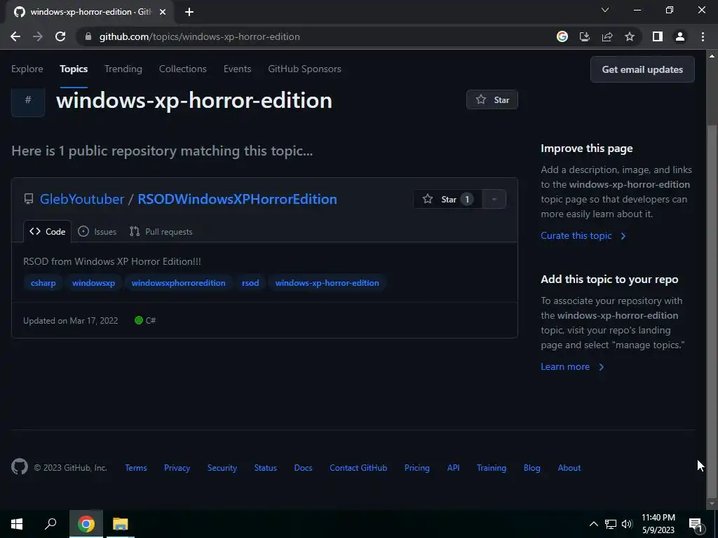Star the windows-xp-horror-edition topic
The width and height of the screenshot is (718, 538).
[x=492, y=99]
